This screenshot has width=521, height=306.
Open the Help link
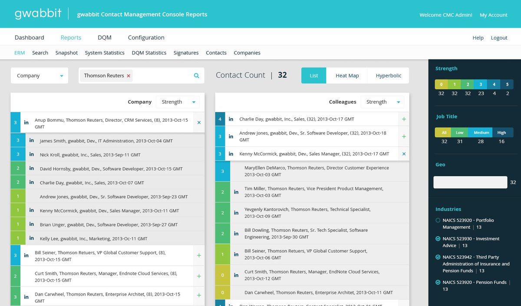[478, 38]
